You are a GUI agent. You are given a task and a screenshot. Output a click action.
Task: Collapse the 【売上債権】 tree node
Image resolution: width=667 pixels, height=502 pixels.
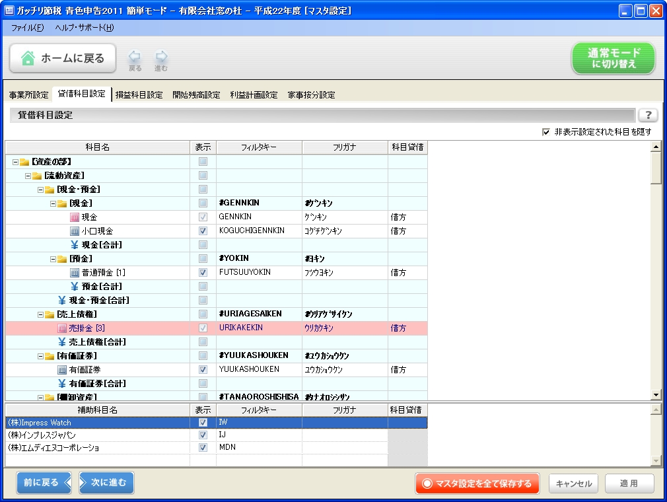click(x=39, y=314)
